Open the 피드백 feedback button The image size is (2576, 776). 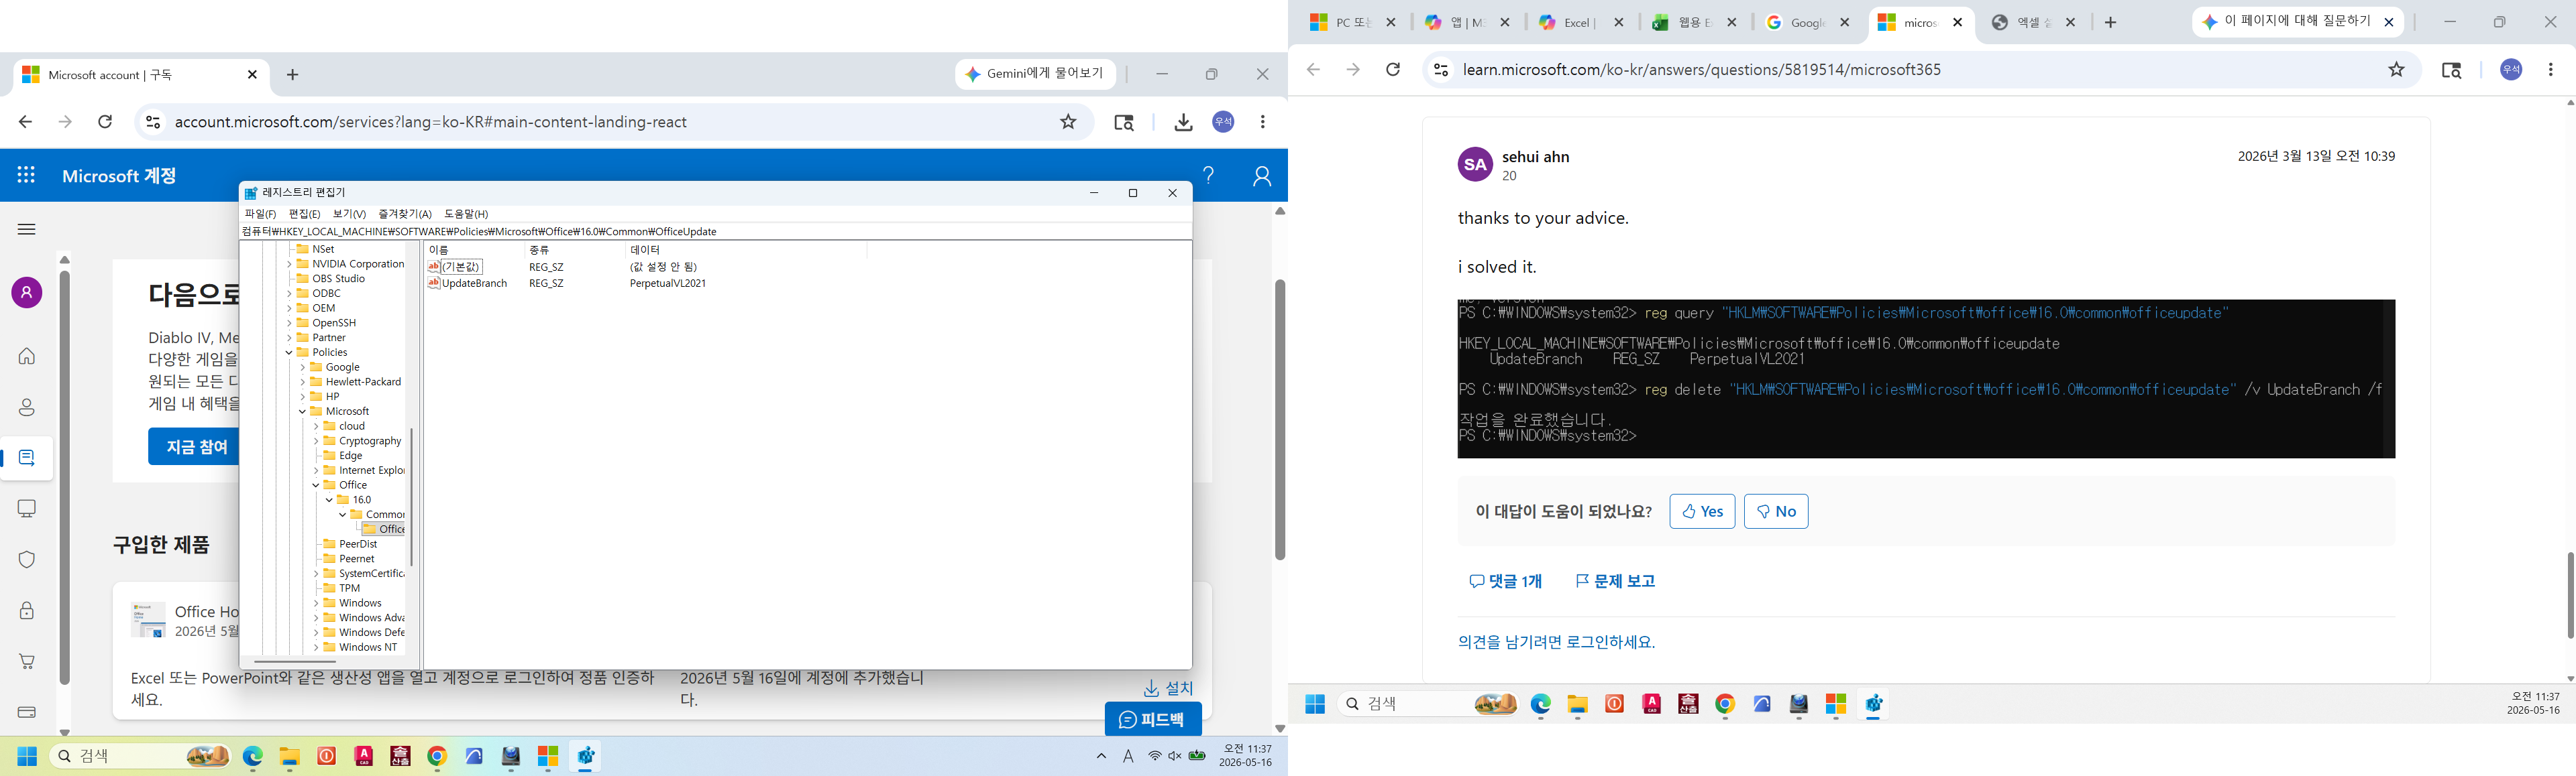coord(1153,719)
